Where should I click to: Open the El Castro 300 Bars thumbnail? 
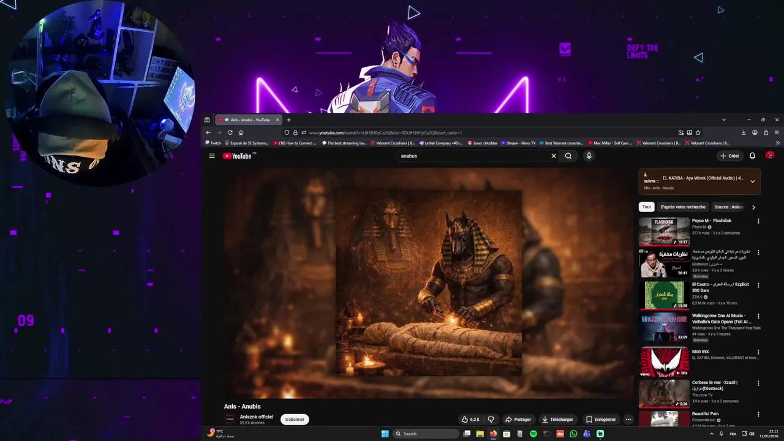point(664,295)
